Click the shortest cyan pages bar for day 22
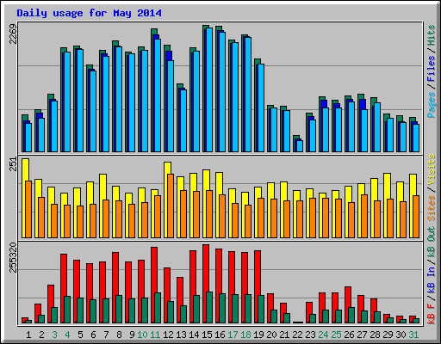This screenshot has width=441, height=344. point(300,146)
